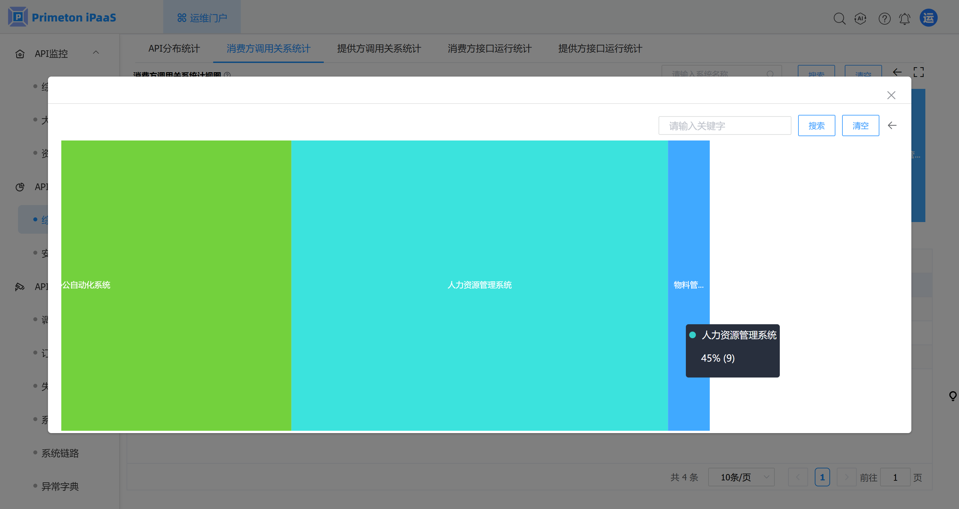
Task: Click the 请输入关键字 input field
Action: coord(724,126)
